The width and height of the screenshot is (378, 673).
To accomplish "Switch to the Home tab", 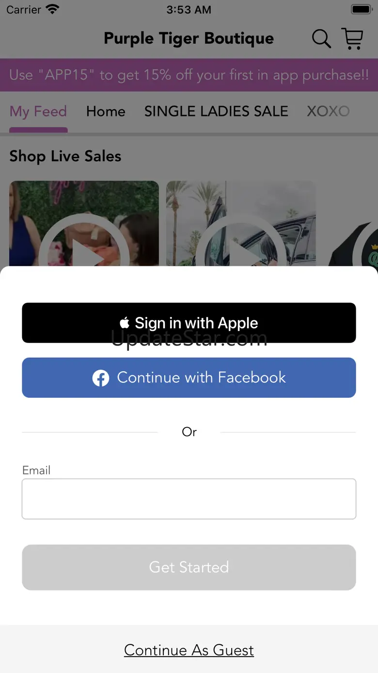I will pos(106,112).
